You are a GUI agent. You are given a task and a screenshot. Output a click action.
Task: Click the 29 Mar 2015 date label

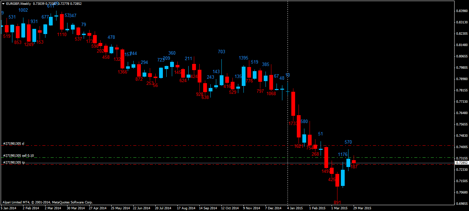click(x=362, y=208)
